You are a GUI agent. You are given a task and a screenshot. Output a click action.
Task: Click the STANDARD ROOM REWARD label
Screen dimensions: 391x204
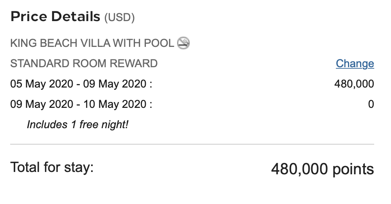point(84,64)
